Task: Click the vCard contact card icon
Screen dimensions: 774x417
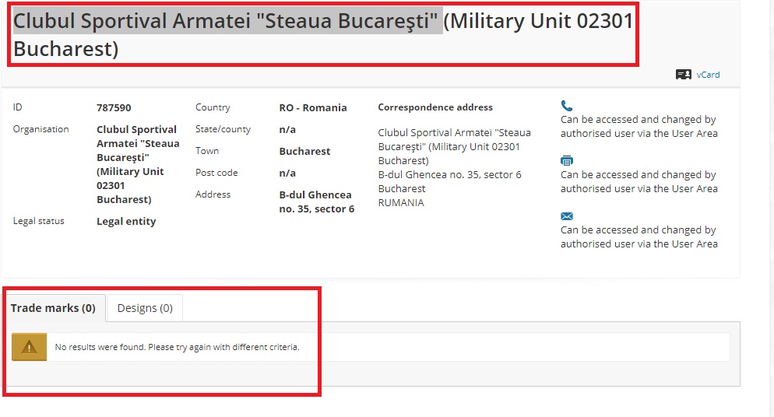Action: pyautogui.click(x=683, y=75)
